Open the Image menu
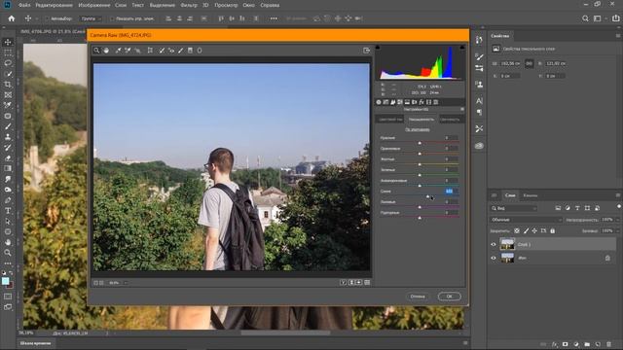623x350 pixels. 94,5
